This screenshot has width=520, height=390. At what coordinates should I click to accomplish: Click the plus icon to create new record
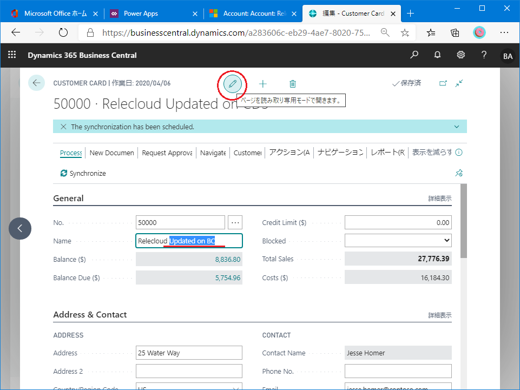click(x=262, y=84)
